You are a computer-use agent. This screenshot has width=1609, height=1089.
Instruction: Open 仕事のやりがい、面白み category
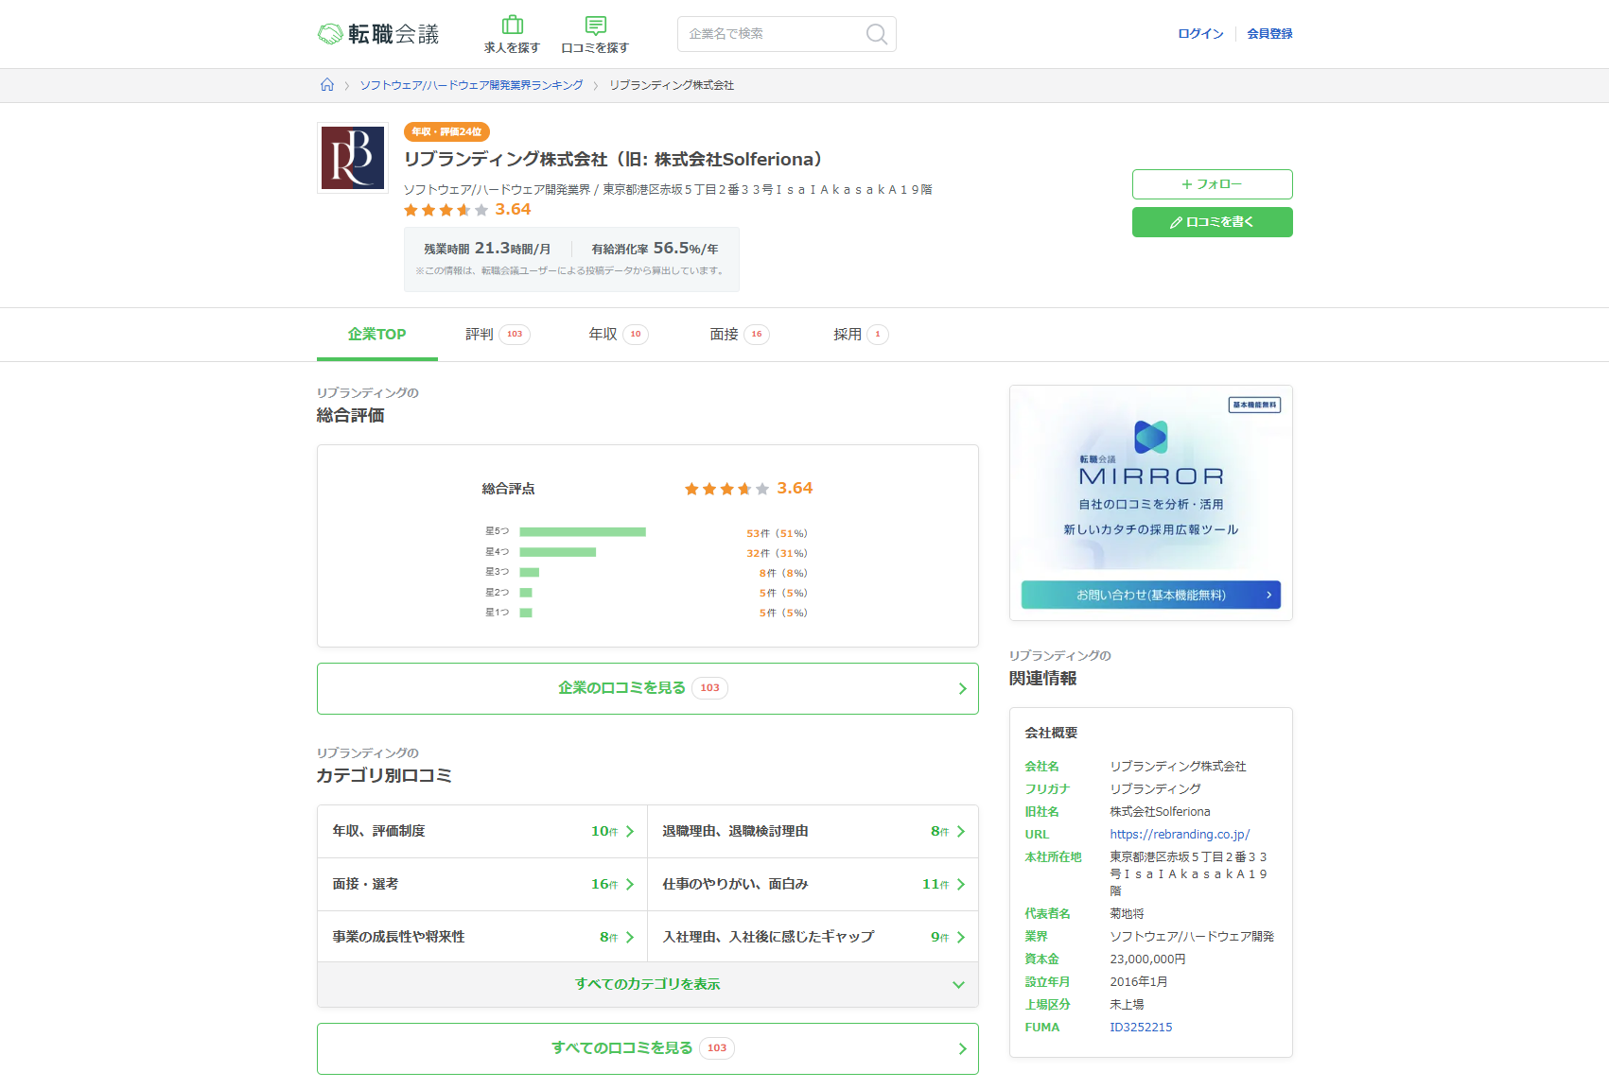[x=813, y=884]
